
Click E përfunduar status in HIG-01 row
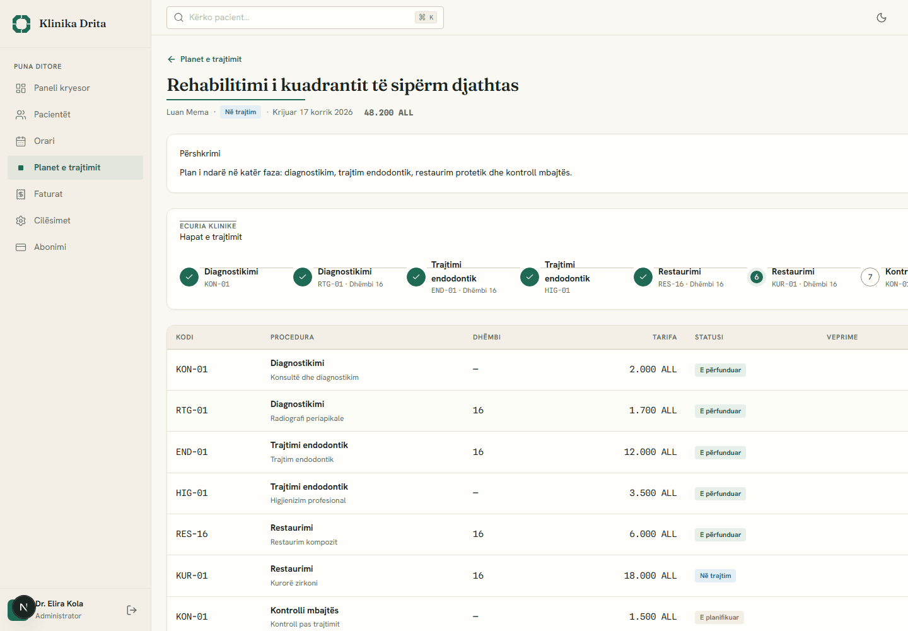[x=720, y=494]
